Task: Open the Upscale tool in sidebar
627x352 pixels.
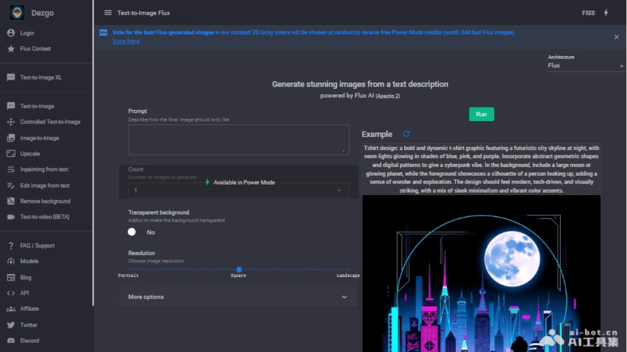Action: coord(30,154)
